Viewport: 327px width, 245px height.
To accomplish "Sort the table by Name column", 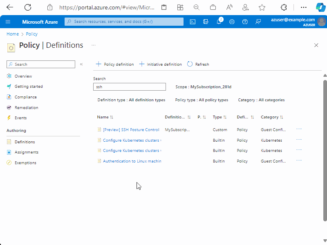I will tap(105, 117).
